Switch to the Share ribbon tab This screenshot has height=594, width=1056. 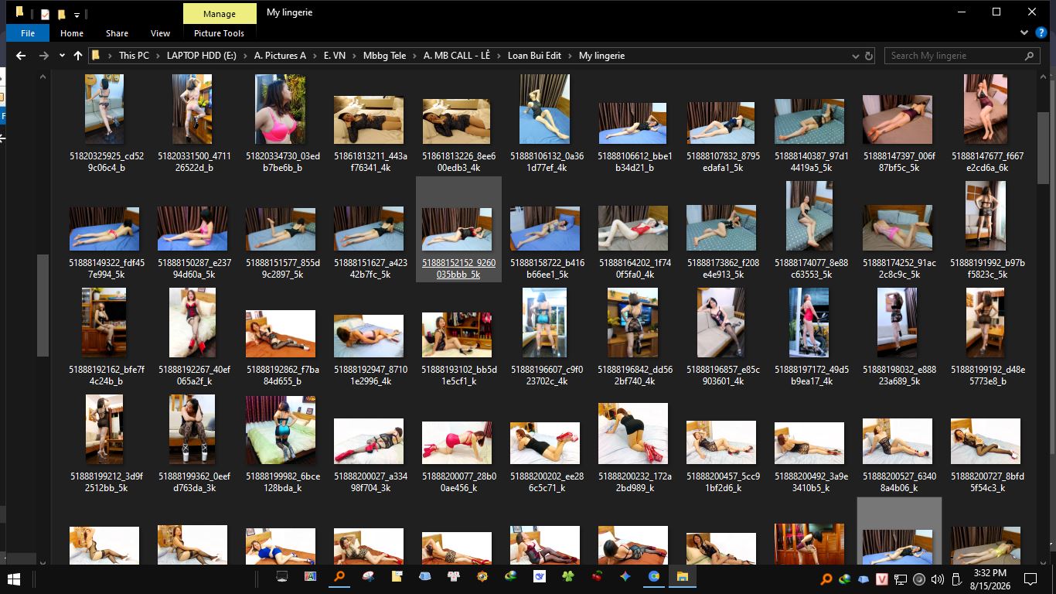[x=117, y=33]
